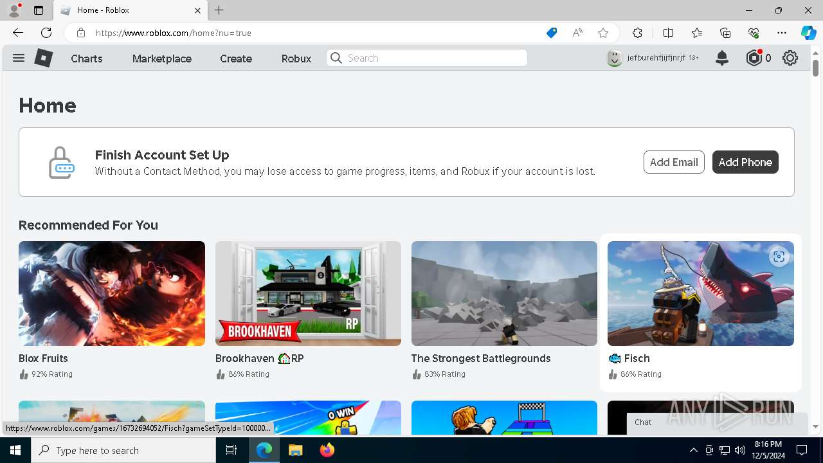Select the Home - Roblox browser tab
The height and width of the screenshot is (463, 823).
tap(131, 10)
